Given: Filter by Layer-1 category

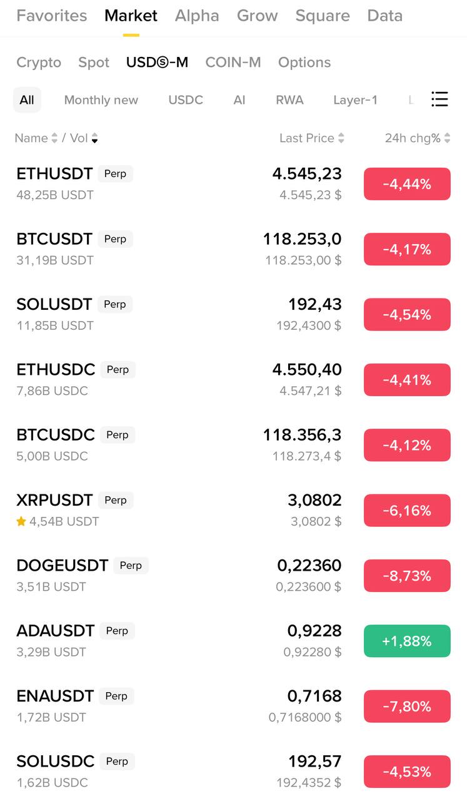Looking at the screenshot, I should (x=355, y=100).
